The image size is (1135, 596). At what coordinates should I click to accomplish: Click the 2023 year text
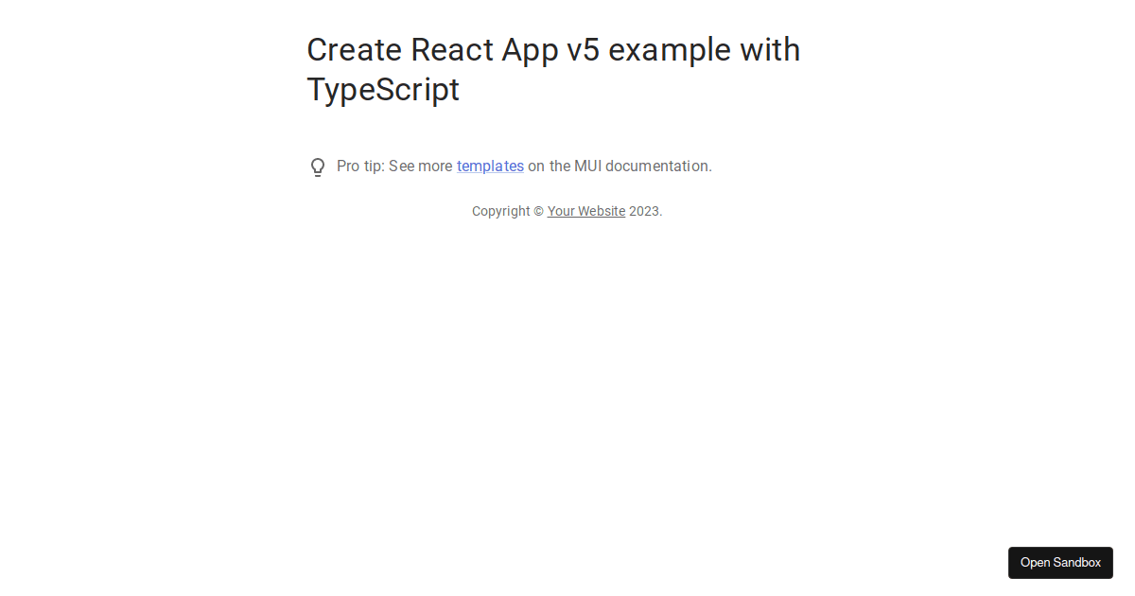(643, 211)
